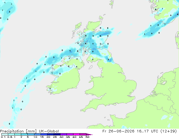Click the '25' legend scale label
The width and height of the screenshot is (179, 138).
[55, 137]
